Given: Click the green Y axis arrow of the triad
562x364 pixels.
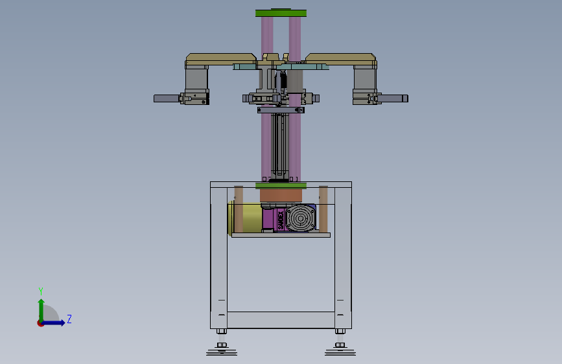Looking at the screenshot, I should [x=41, y=310].
